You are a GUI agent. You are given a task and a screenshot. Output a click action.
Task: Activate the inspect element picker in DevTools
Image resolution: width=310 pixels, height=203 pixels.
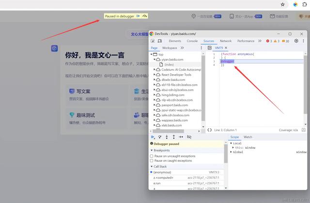[x=153, y=41]
